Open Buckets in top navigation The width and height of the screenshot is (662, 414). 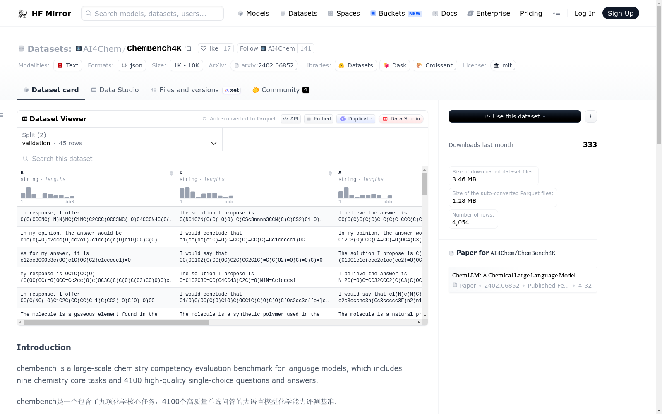(x=396, y=13)
